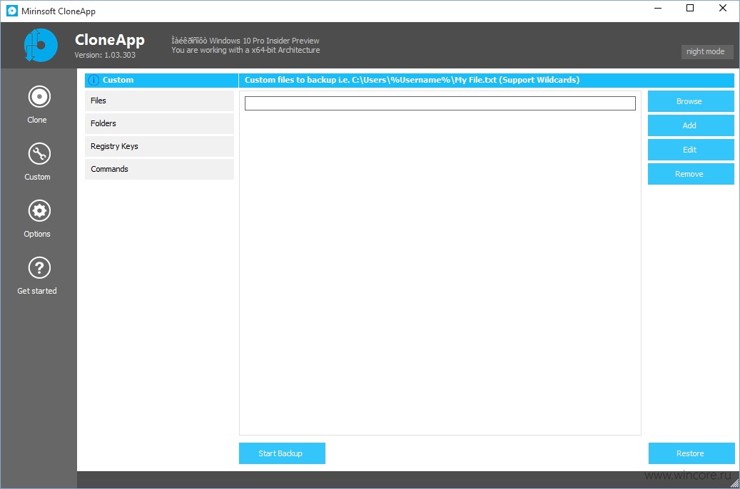Select the Files category
740x489 pixels.
click(159, 101)
